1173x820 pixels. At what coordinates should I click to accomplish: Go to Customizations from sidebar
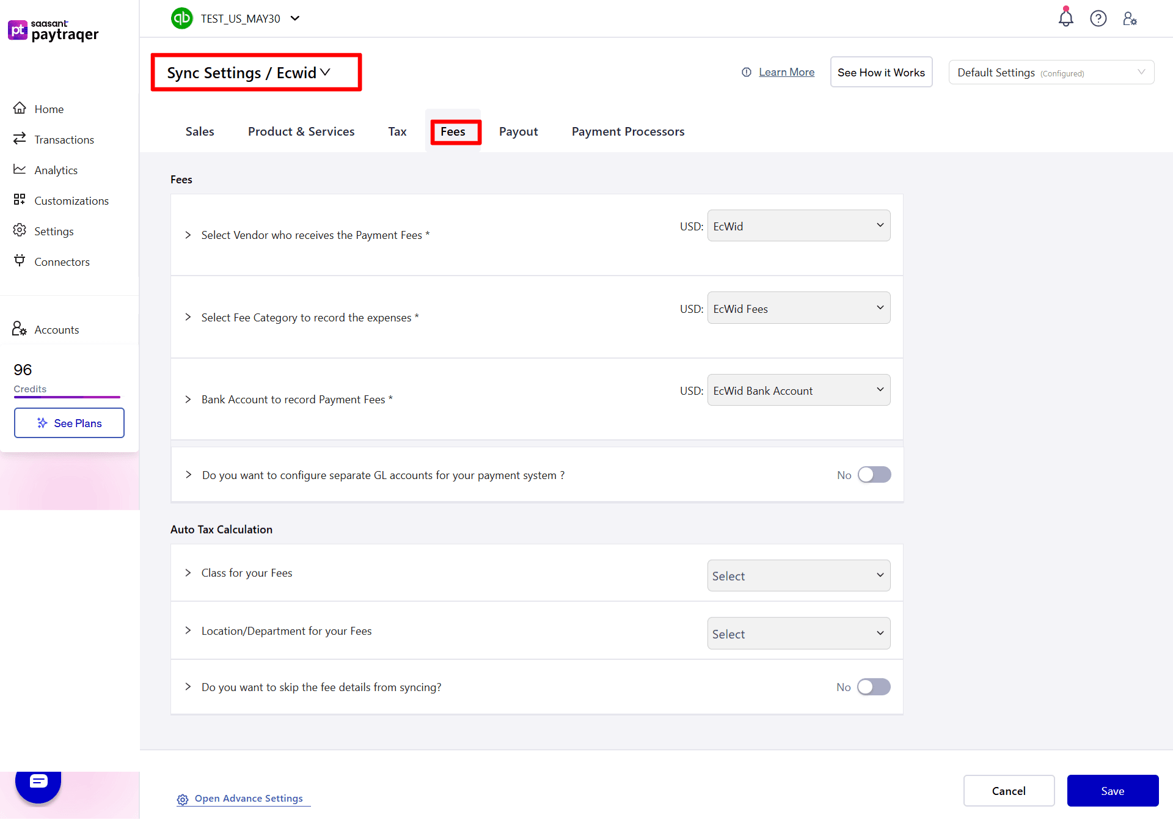71,200
